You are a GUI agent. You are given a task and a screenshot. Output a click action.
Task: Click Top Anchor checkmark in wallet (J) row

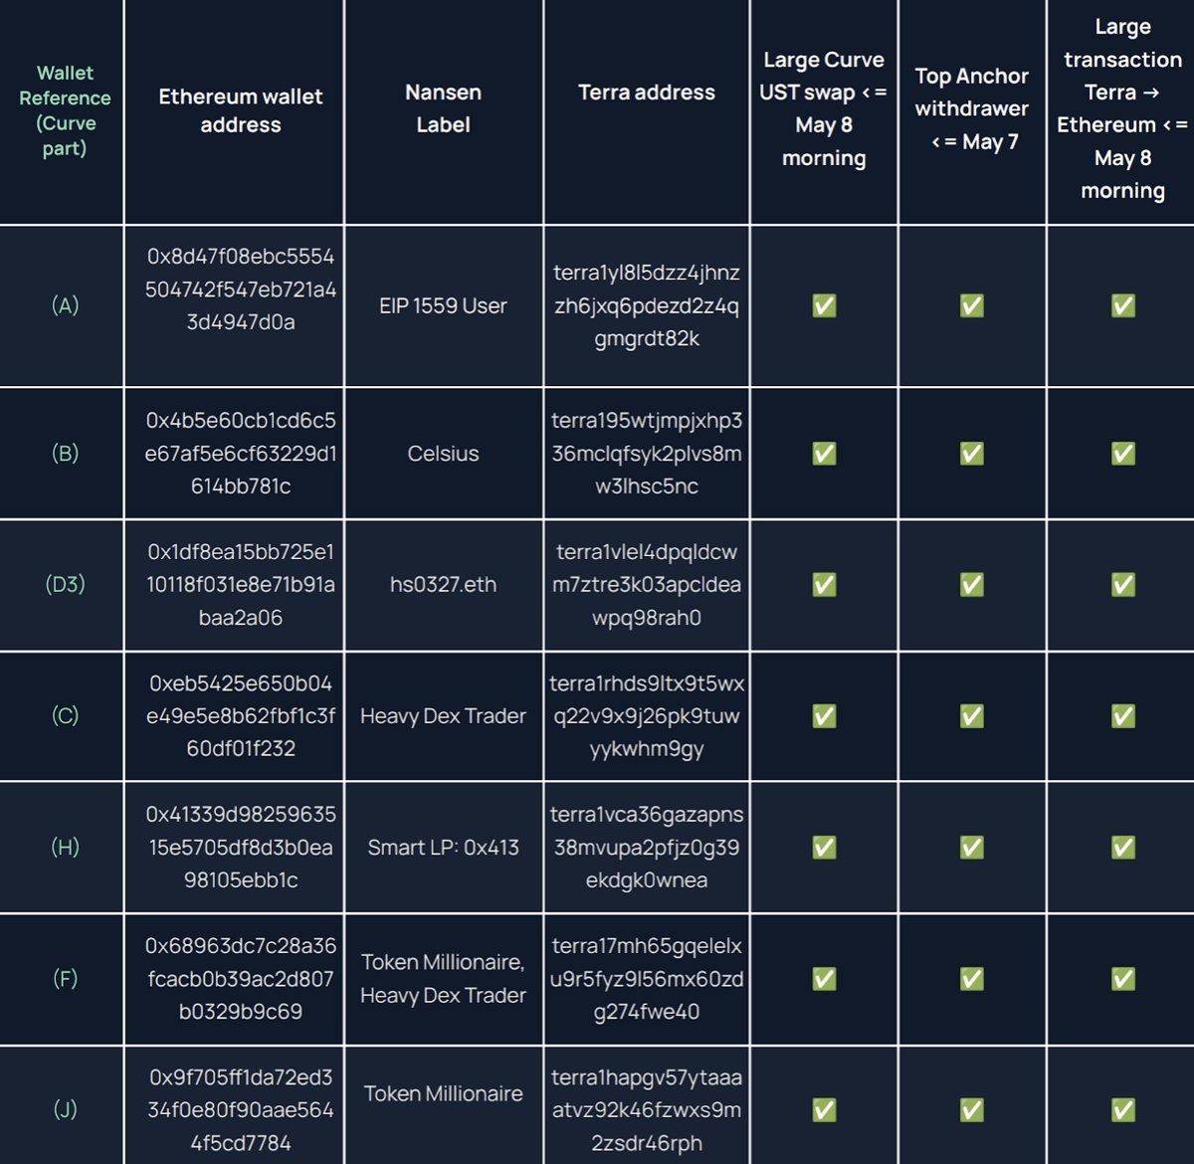(x=972, y=1110)
